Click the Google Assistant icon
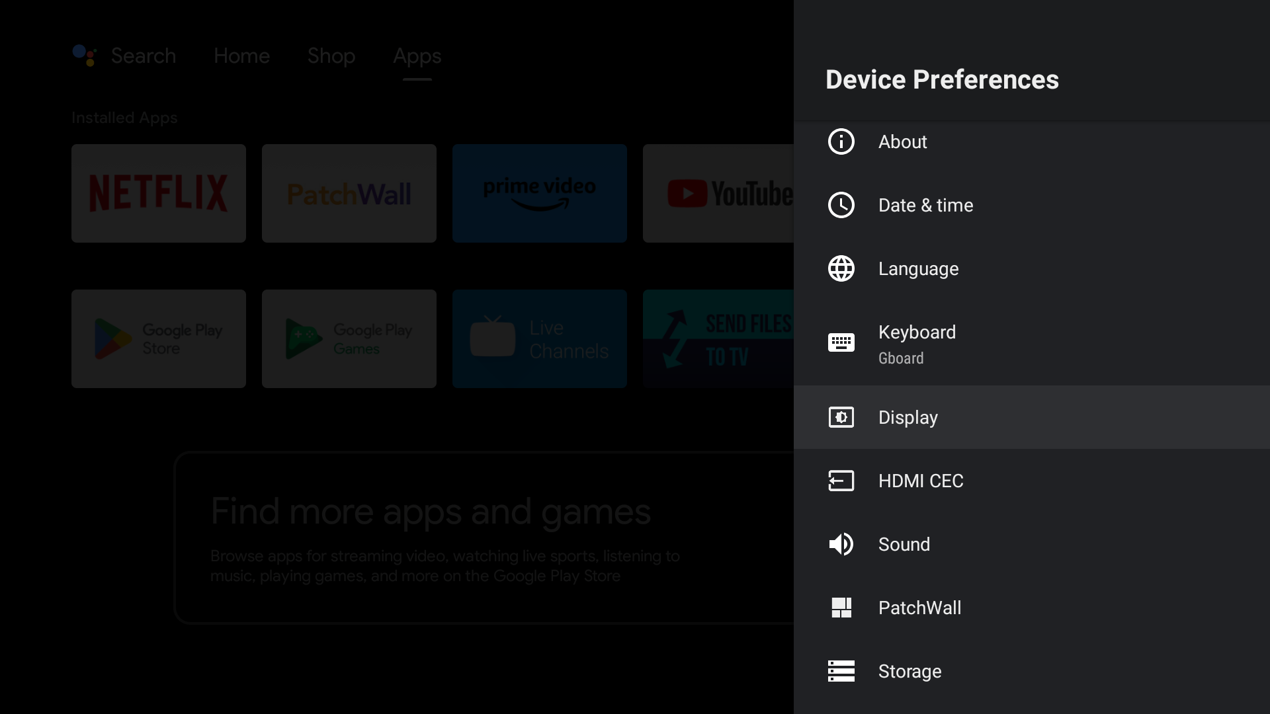Viewport: 1270px width, 714px height. (x=85, y=56)
